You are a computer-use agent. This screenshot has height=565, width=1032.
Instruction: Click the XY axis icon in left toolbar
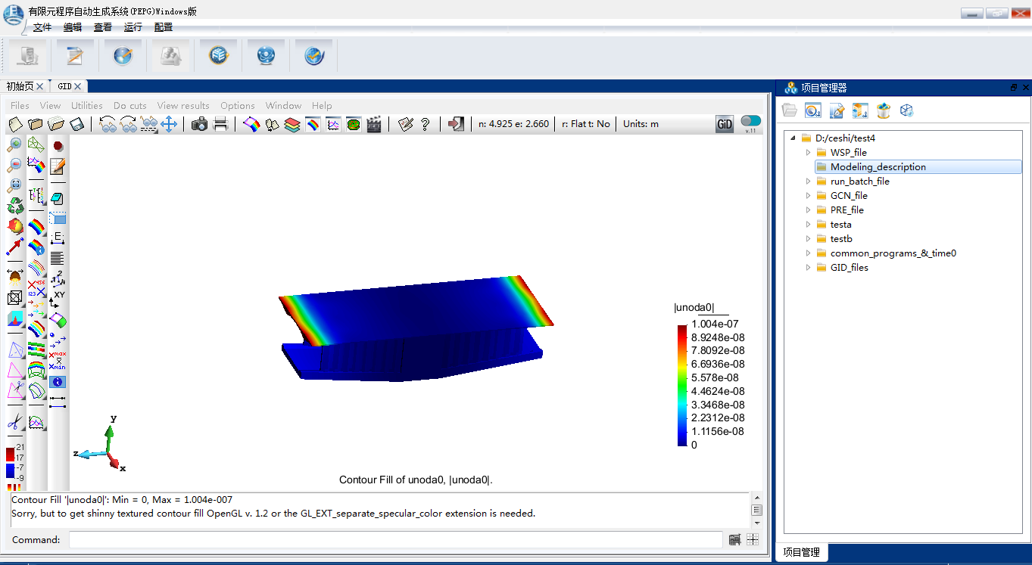(58, 300)
